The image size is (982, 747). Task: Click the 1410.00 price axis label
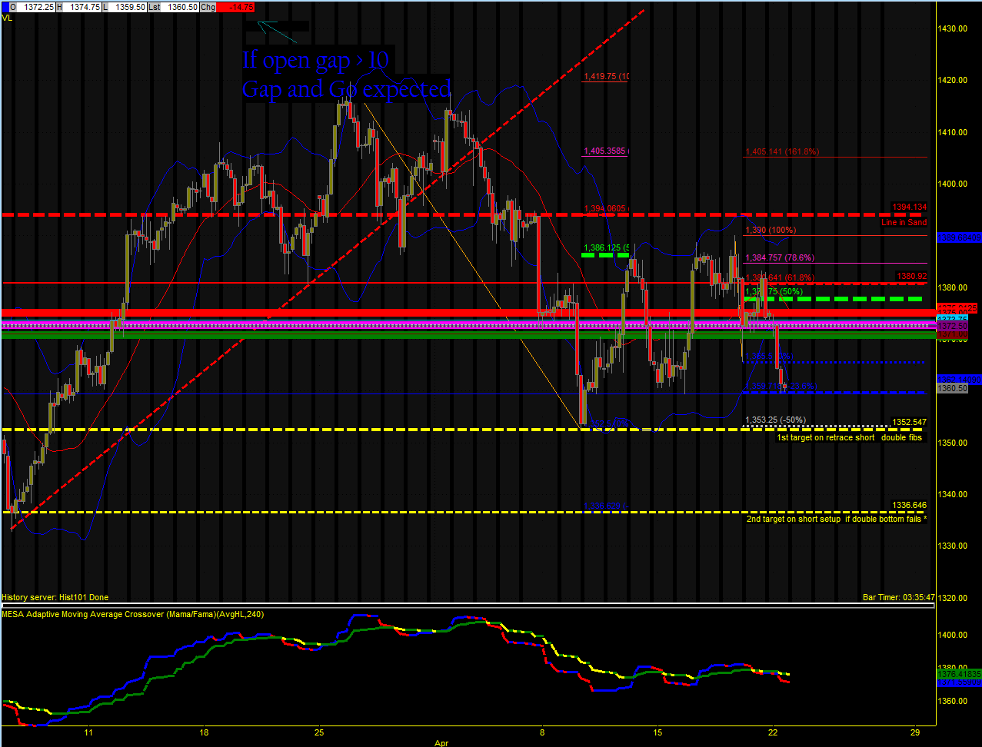pos(952,132)
